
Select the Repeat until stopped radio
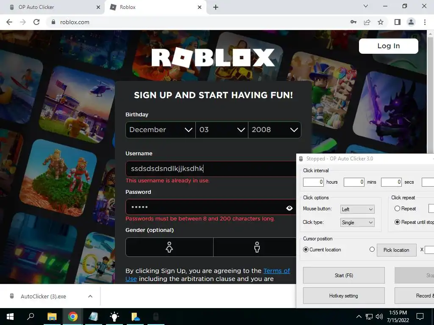click(397, 222)
